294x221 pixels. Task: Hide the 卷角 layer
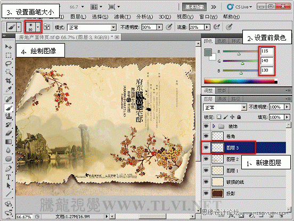pyautogui.click(x=206, y=136)
